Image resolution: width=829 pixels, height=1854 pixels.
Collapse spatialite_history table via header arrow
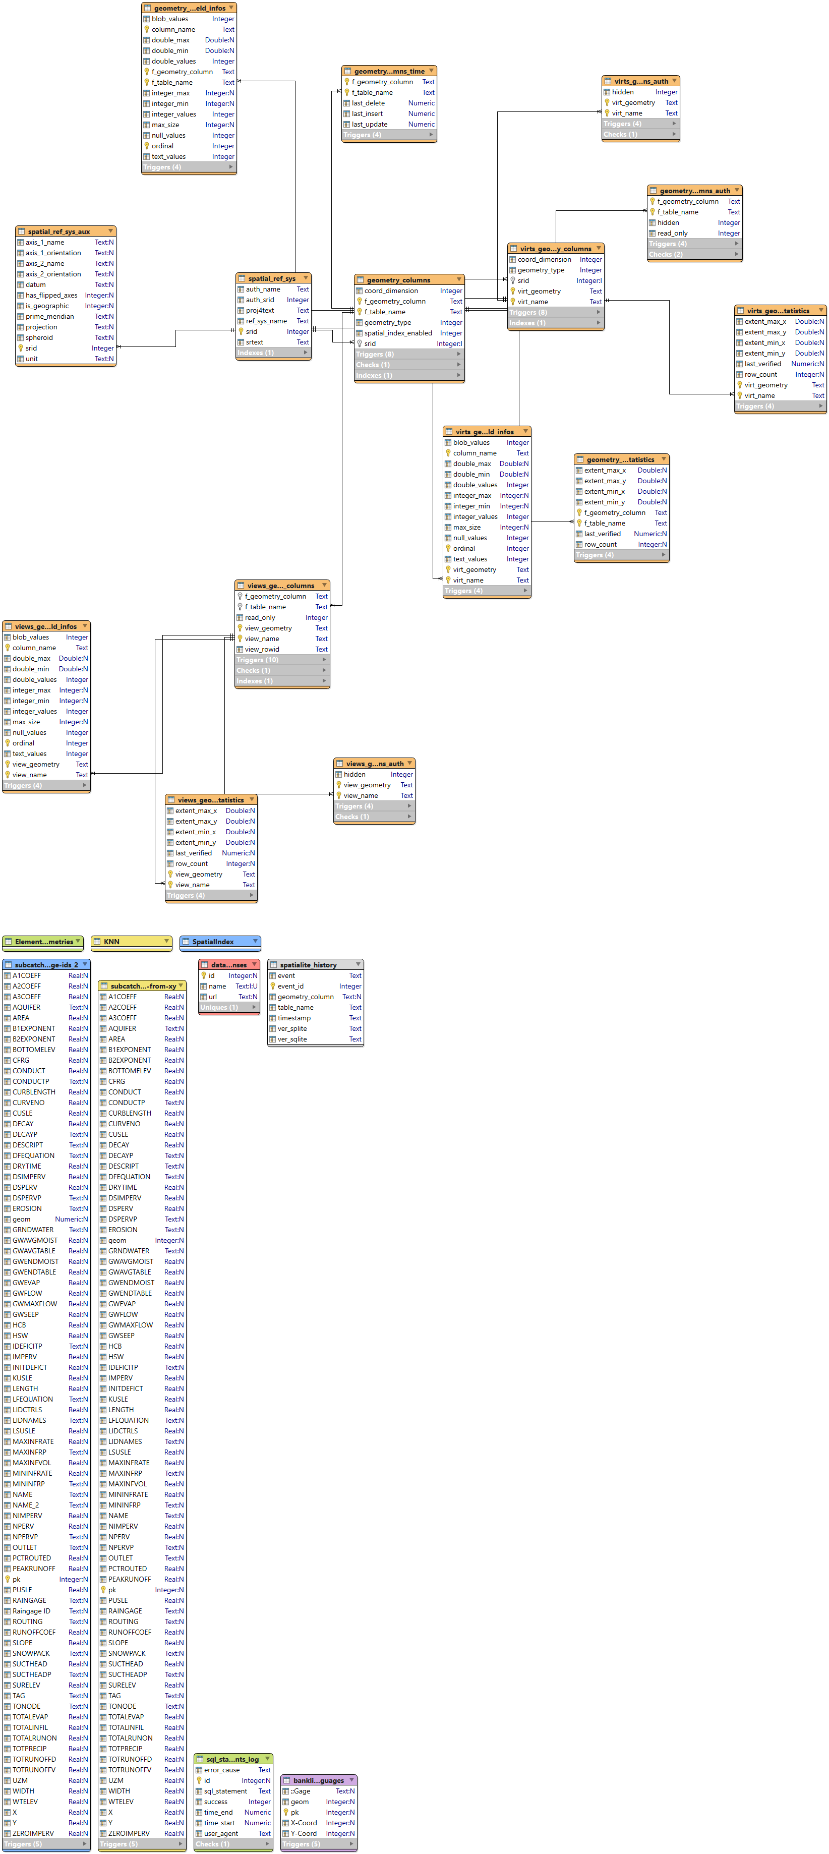click(x=358, y=964)
